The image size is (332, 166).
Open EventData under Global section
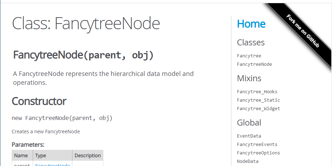249,136
